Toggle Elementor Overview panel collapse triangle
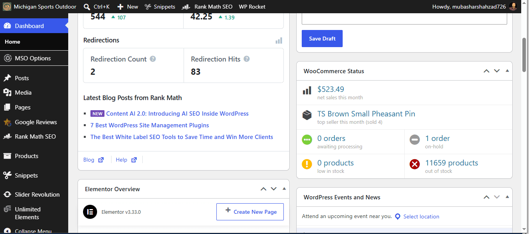Viewport: 529px width, 234px height. pos(284,189)
